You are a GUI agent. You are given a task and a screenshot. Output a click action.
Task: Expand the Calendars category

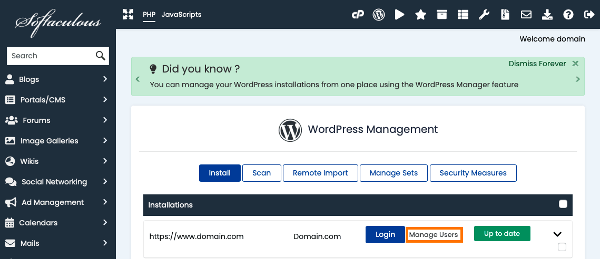(x=105, y=222)
